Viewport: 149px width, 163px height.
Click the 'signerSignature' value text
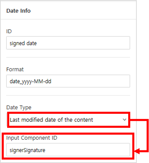(x=27, y=150)
